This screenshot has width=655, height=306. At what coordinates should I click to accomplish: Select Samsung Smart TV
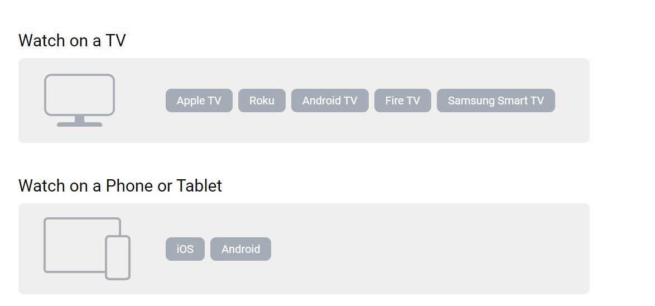495,101
